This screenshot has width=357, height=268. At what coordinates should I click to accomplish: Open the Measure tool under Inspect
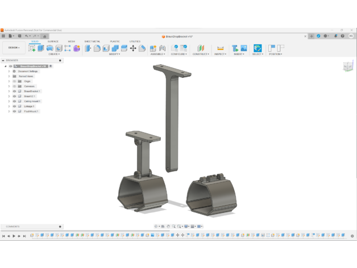[x=220, y=48]
